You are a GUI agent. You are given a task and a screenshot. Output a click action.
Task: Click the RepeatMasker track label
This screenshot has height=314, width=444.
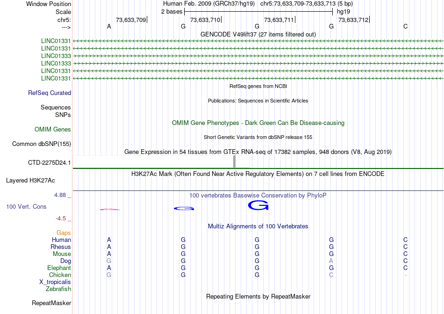pyautogui.click(x=51, y=303)
